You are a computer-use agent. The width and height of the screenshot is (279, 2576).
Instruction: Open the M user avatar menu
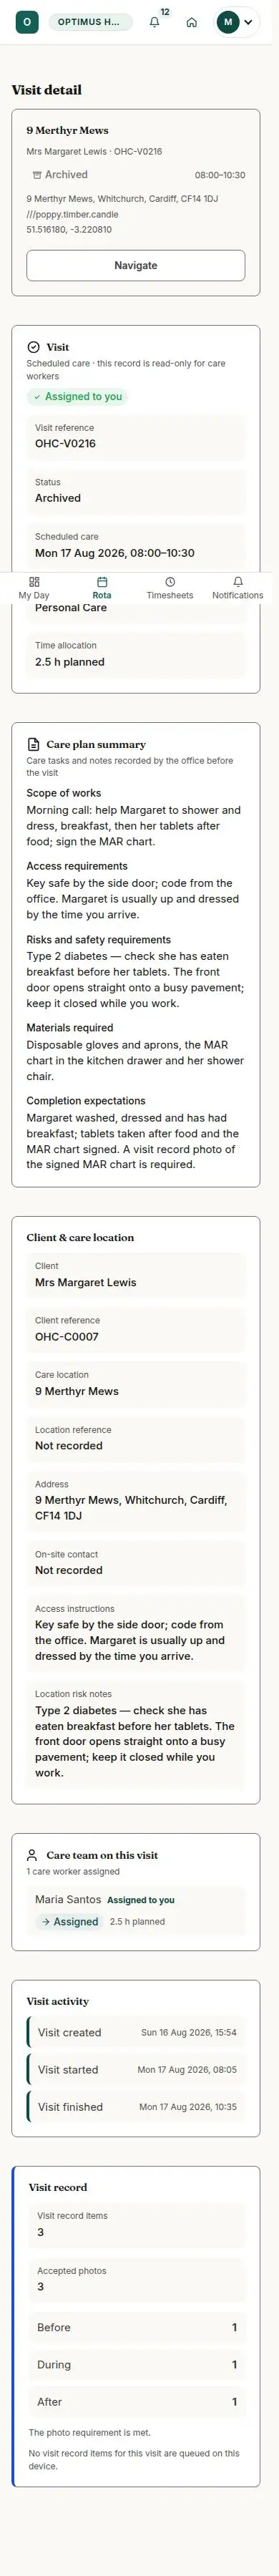(x=228, y=22)
